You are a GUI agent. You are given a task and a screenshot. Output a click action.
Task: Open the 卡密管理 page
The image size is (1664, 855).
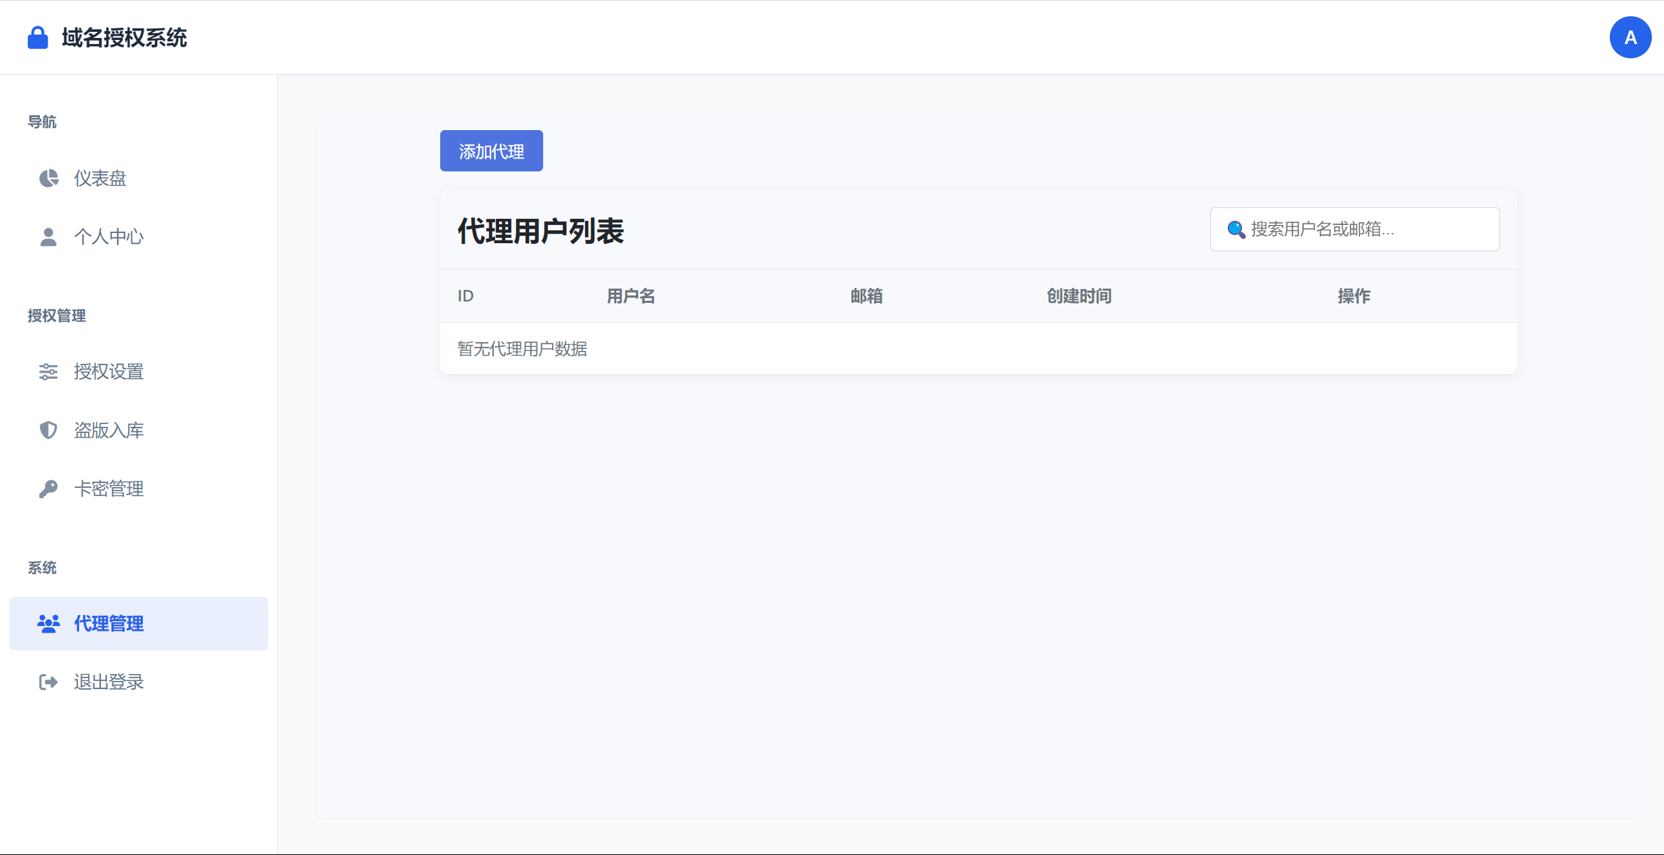(x=108, y=488)
